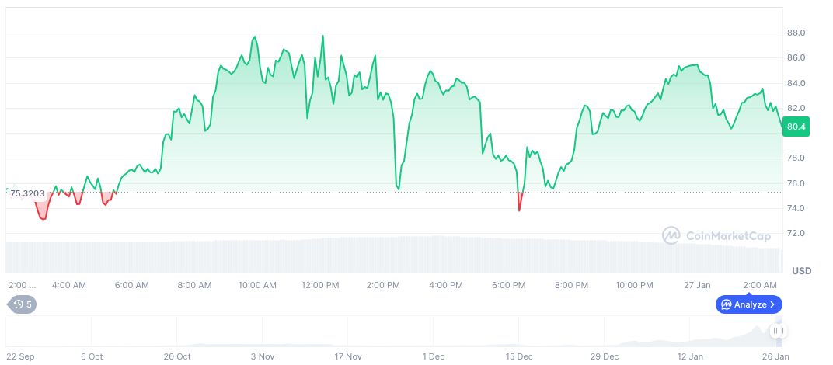Jump to 1 Dec on overview timeline
Image resolution: width=833 pixels, height=365 pixels.
434,356
